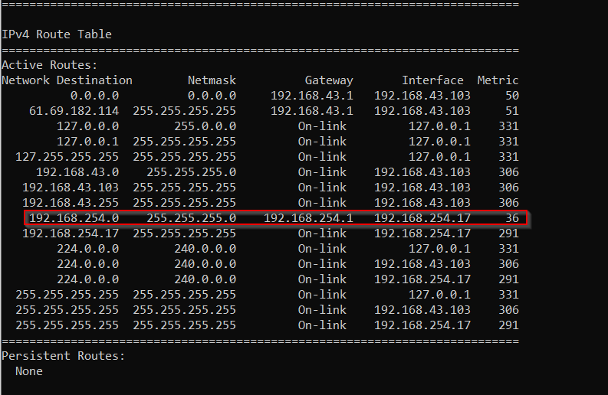Click metric value 51
The height and width of the screenshot is (395, 608).
click(512, 111)
